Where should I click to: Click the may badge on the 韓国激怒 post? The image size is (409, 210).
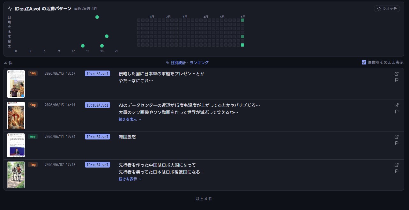[x=33, y=137]
